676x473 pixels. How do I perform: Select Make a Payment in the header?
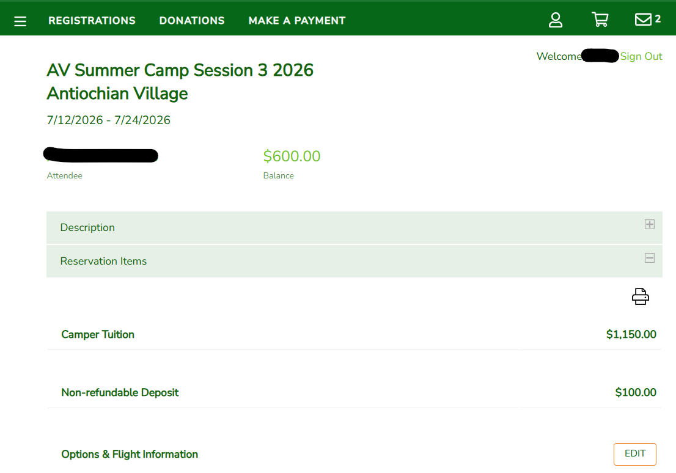[297, 21]
